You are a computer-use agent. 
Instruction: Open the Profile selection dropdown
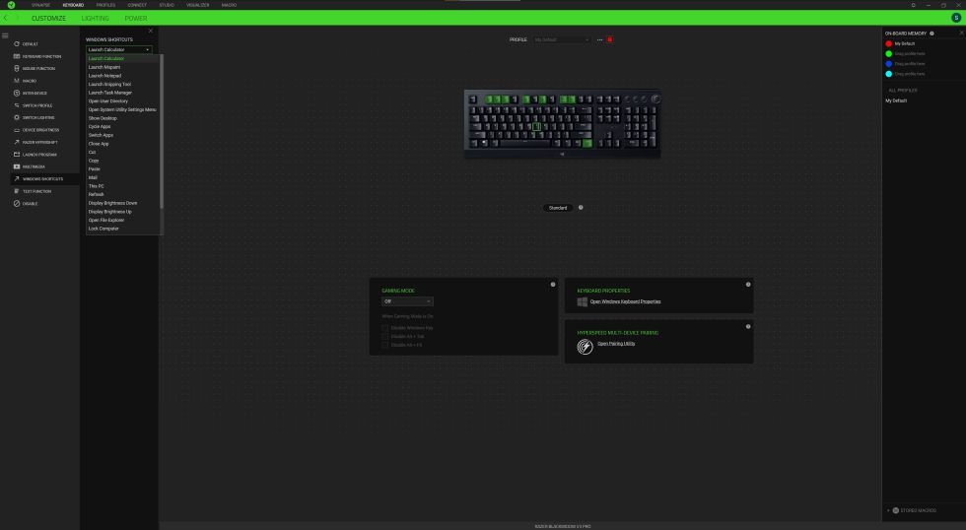pyautogui.click(x=562, y=39)
